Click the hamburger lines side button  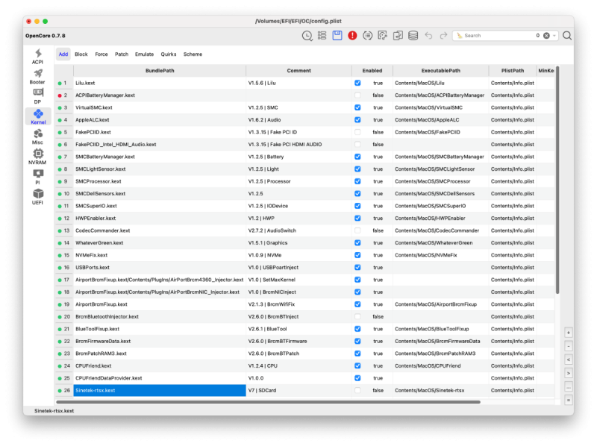pyautogui.click(x=569, y=401)
